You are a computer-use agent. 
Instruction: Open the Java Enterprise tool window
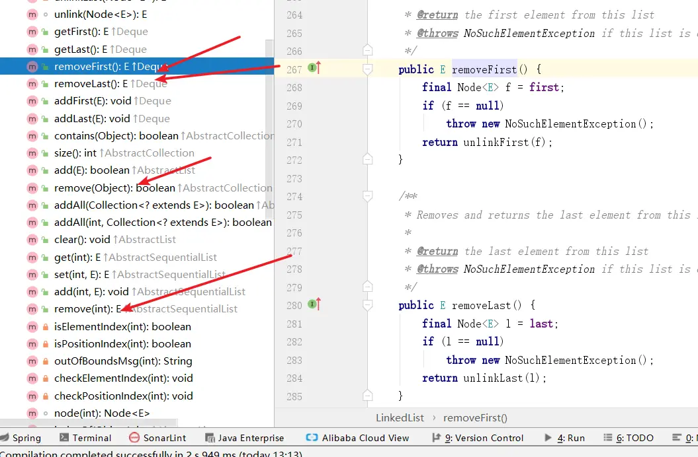[x=244, y=438]
